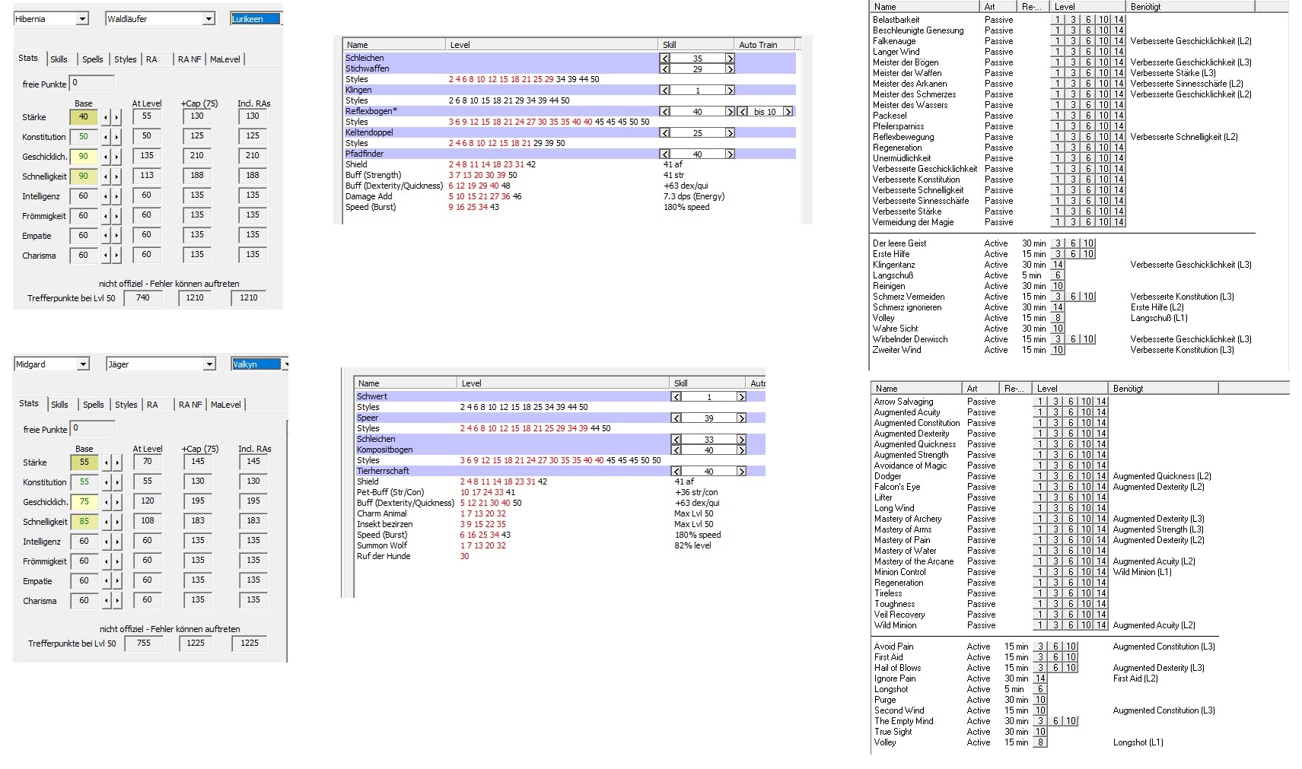The image size is (1302, 769).
Task: Increase Speer skill with right arrow
Action: point(741,418)
